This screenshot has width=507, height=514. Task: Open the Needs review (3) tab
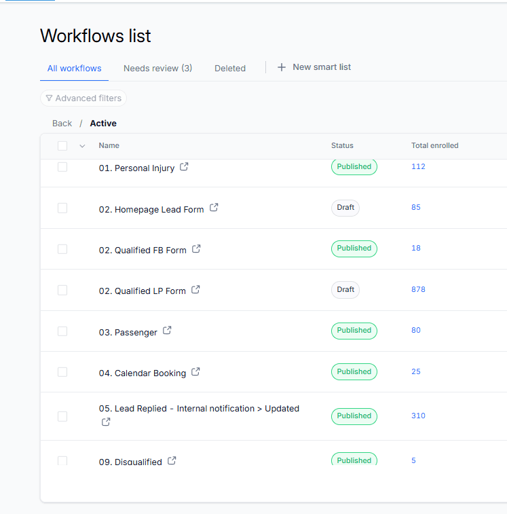click(x=157, y=68)
